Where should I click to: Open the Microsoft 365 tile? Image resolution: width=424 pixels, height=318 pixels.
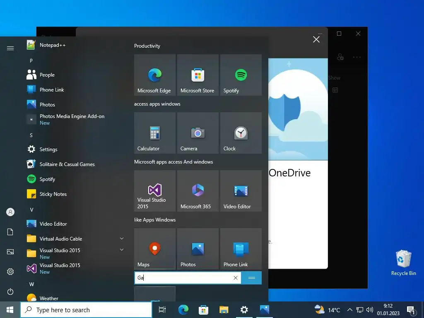pos(198,190)
